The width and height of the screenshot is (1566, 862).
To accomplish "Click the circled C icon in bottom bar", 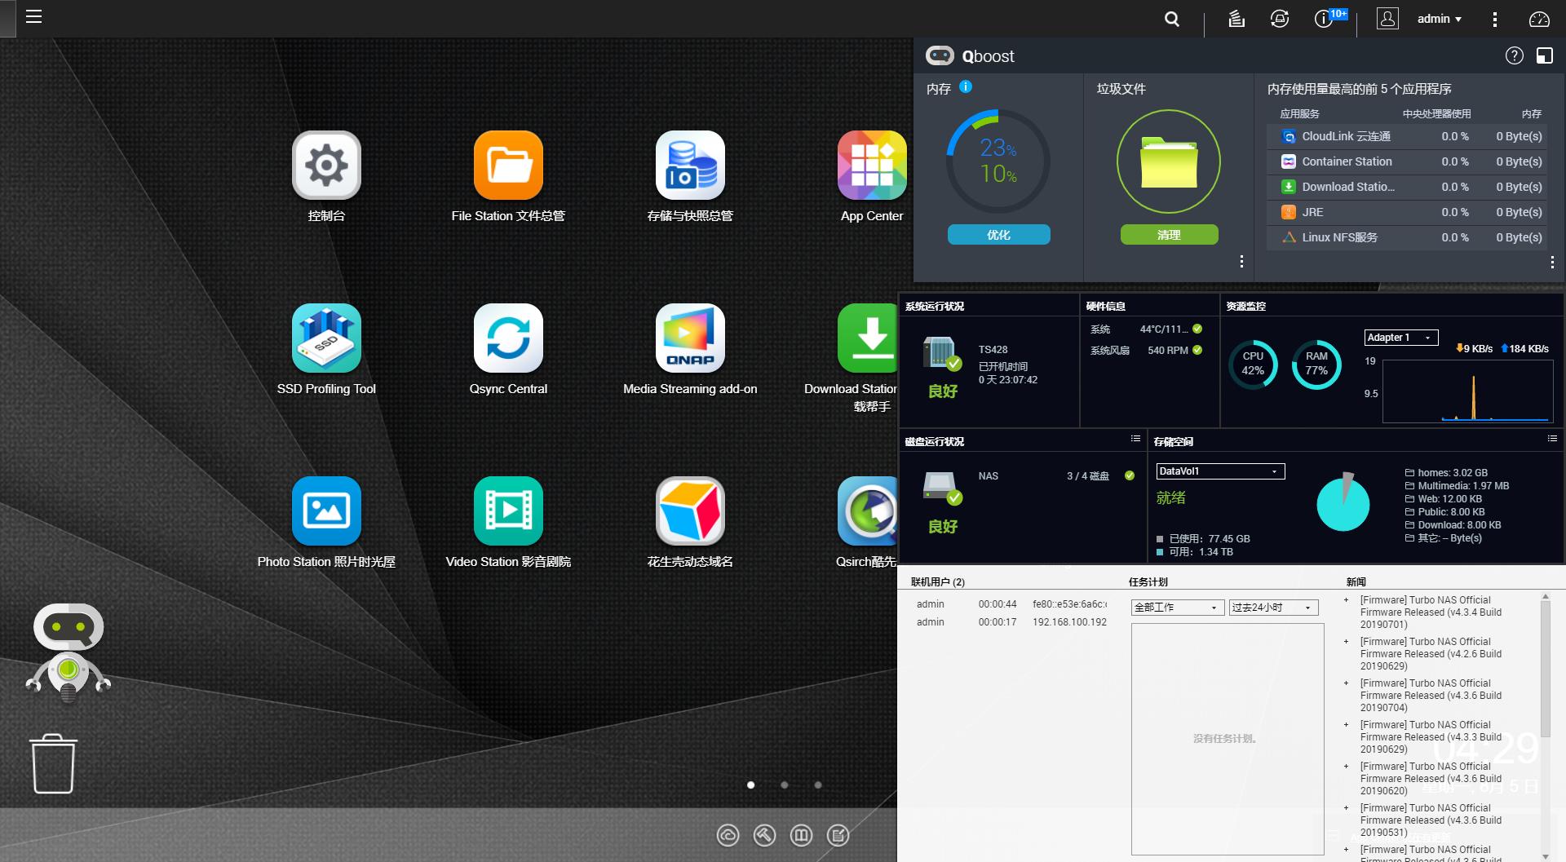I will click(728, 835).
